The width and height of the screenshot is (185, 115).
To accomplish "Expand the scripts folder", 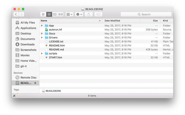I will tap(42, 53).
